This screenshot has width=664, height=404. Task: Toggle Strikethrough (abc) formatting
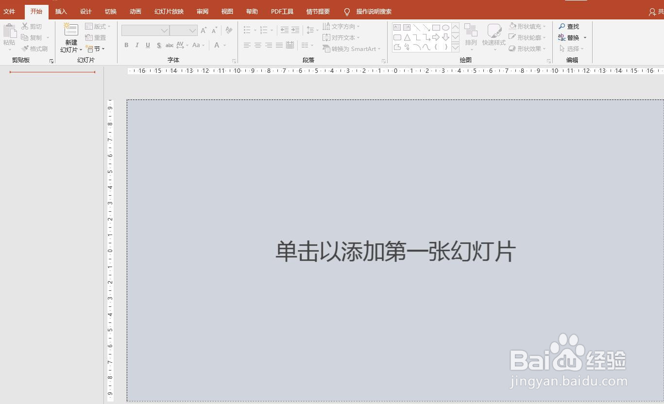[x=170, y=45]
